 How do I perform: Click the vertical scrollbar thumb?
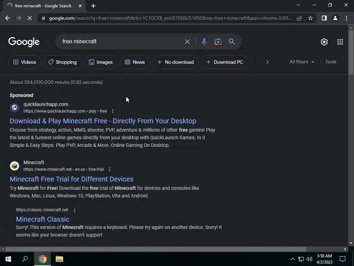351,52
